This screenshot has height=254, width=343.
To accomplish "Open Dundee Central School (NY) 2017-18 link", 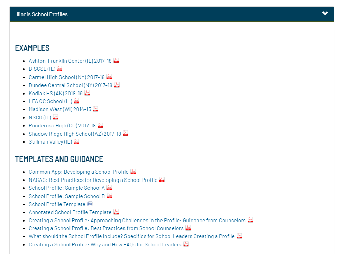I will coord(70,85).
